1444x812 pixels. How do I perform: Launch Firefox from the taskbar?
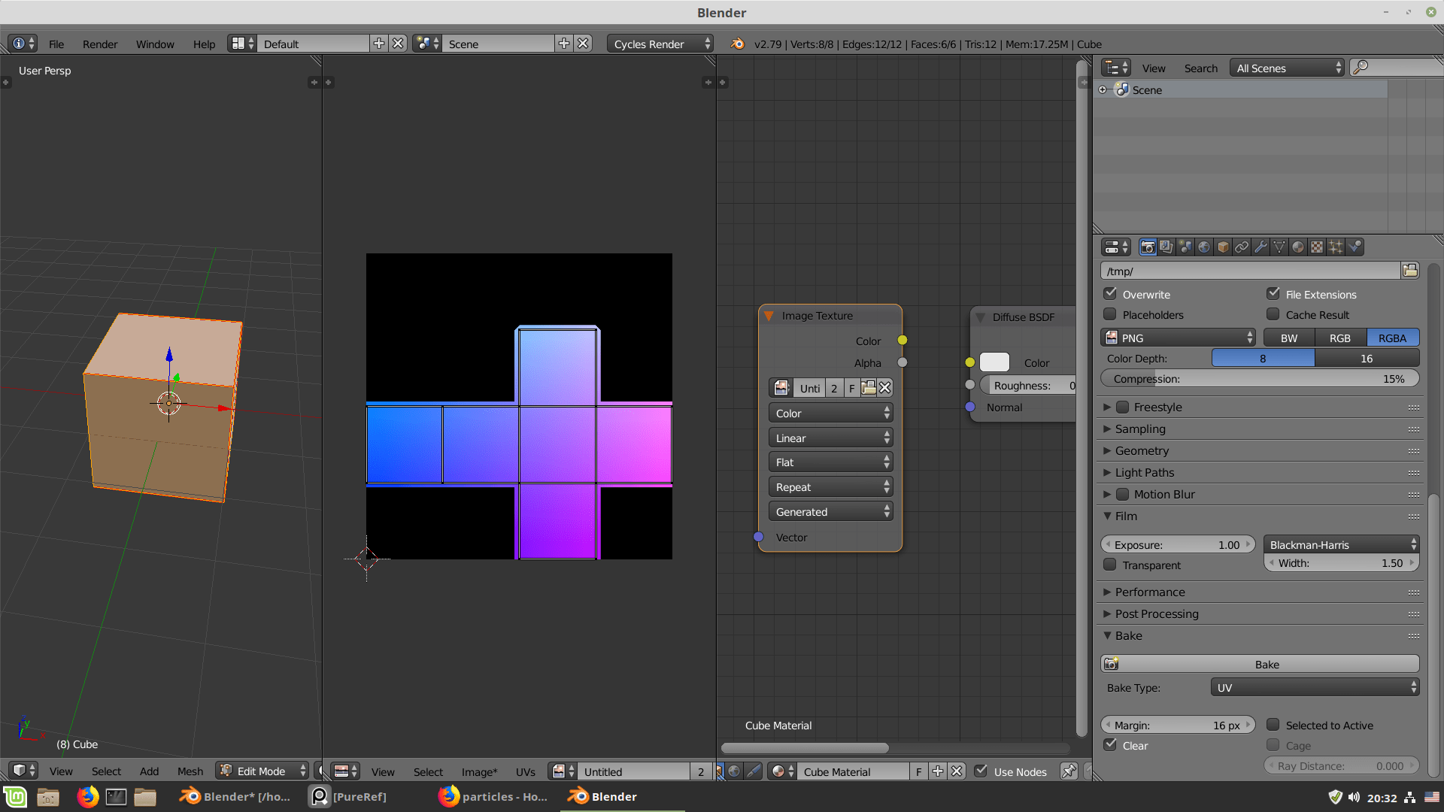[x=87, y=796]
